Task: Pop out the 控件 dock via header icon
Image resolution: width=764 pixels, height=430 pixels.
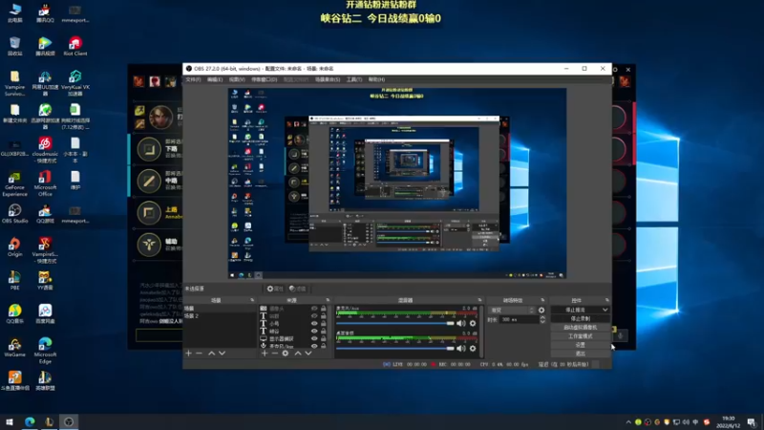Action: (x=606, y=300)
